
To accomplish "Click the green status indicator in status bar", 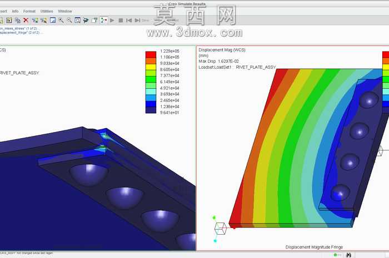I will click(336, 255).
